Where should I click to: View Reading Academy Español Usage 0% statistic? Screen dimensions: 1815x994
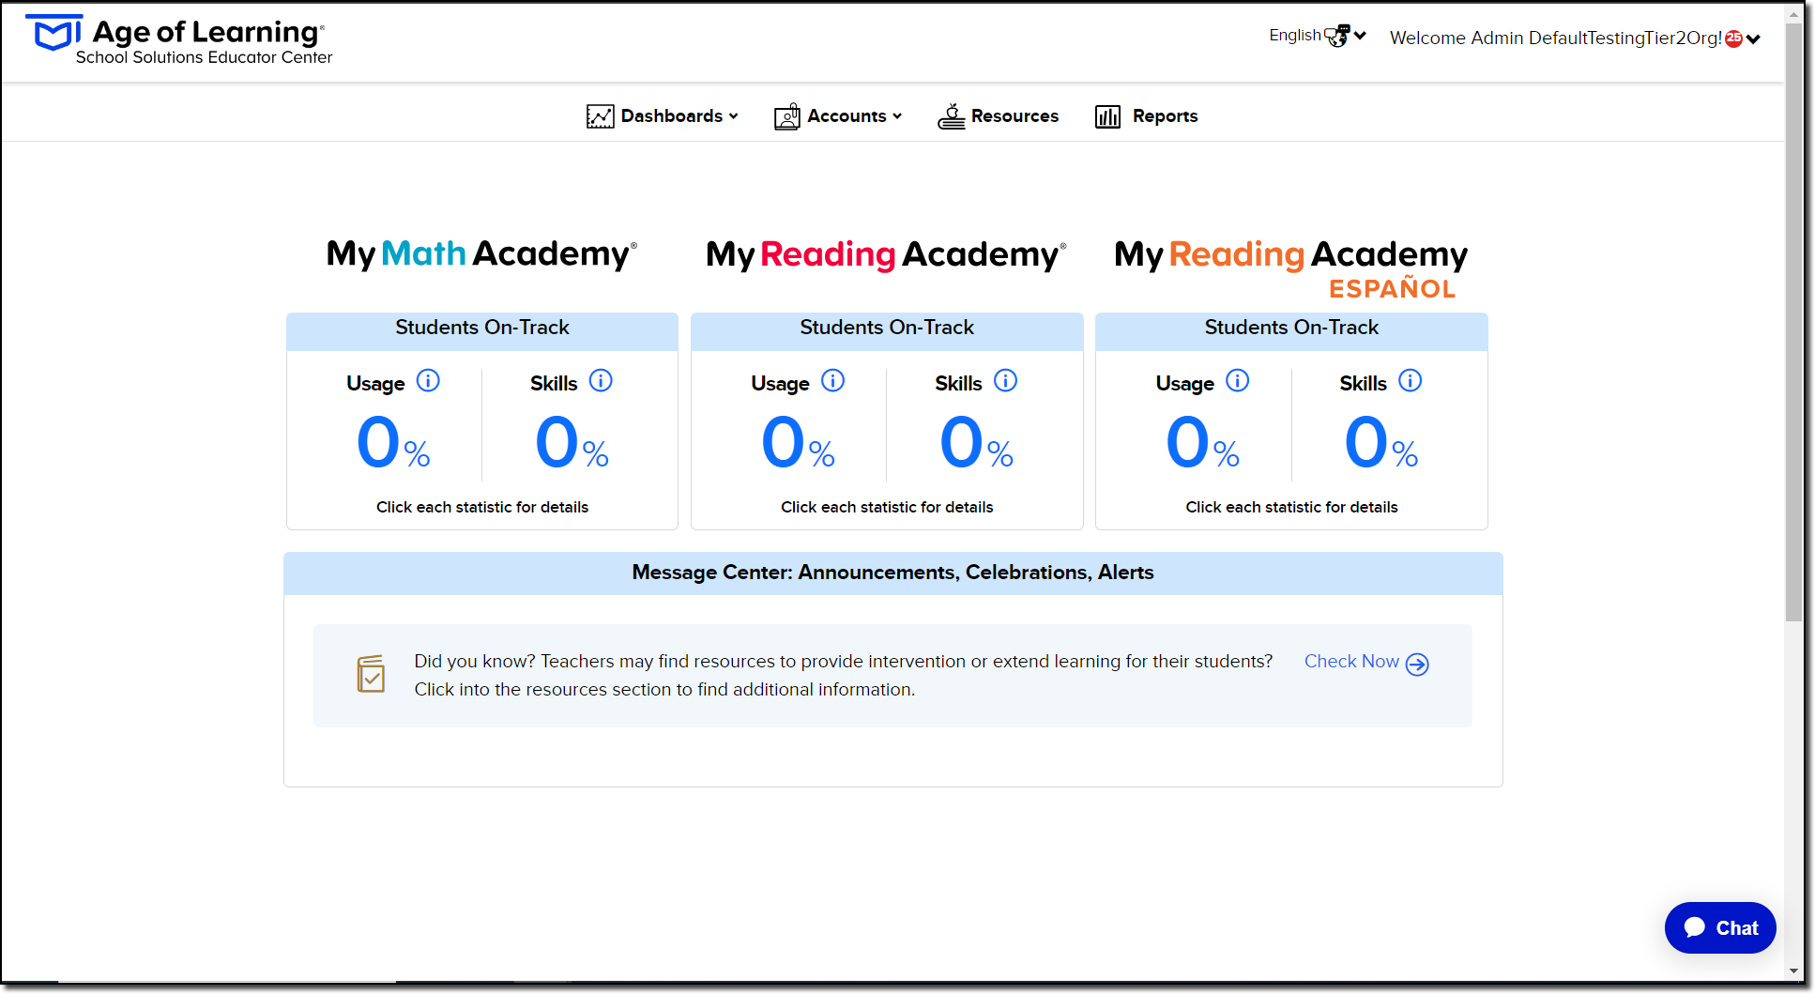click(x=1202, y=443)
